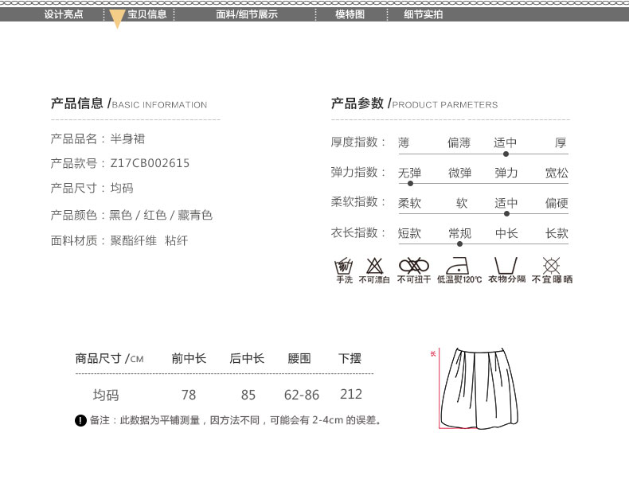Image resolution: width=629 pixels, height=491 pixels.
Task: Click 中长 on the length scale
Action: coord(506,233)
